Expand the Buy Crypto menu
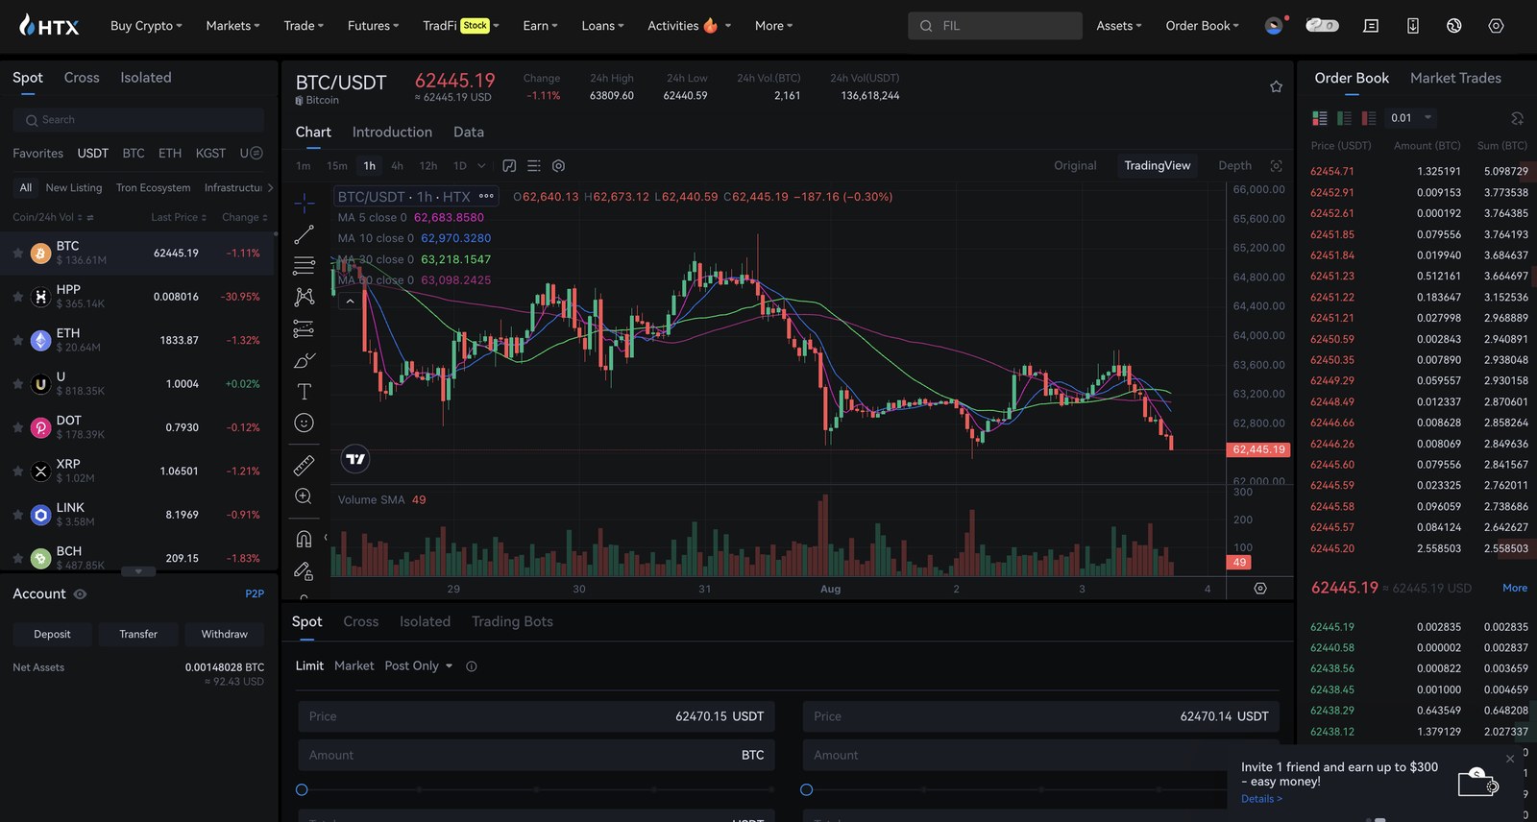The image size is (1537, 822). pyautogui.click(x=146, y=26)
